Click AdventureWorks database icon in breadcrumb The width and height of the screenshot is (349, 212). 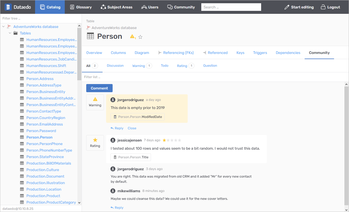click(x=88, y=28)
